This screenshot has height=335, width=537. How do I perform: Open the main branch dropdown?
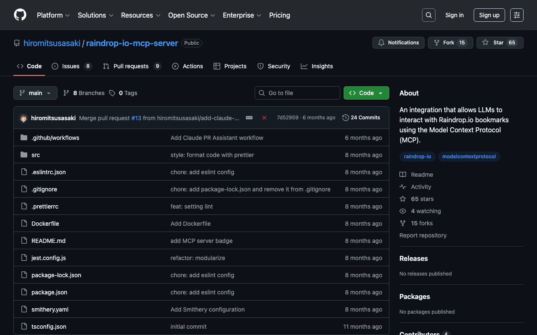(35, 93)
